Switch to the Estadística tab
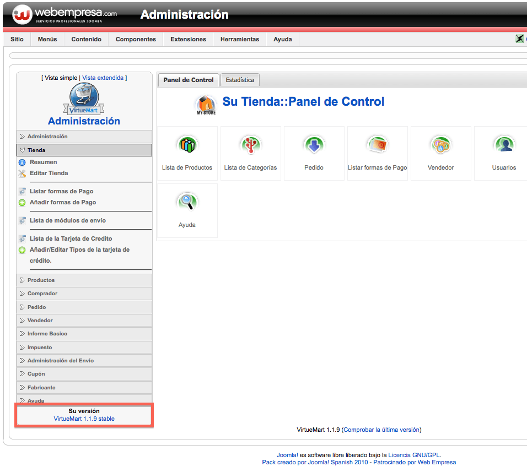 [240, 80]
